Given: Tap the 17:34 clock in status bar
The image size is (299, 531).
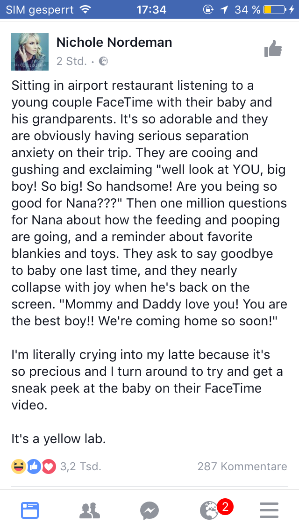Looking at the screenshot, I should [151, 9].
